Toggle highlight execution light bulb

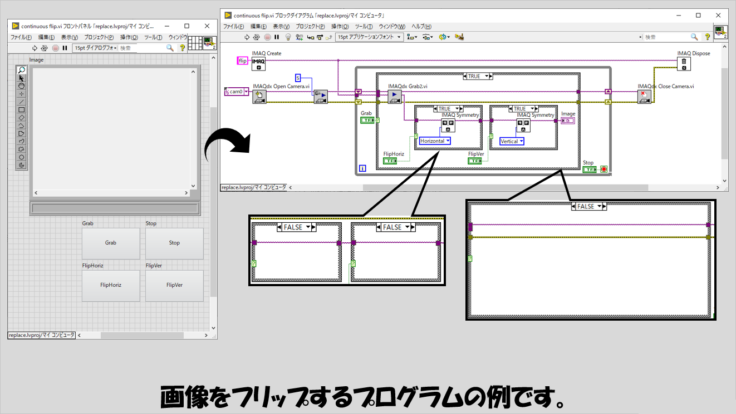pos(288,37)
